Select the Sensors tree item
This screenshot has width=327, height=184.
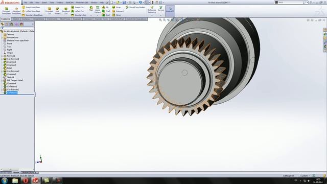10,34
